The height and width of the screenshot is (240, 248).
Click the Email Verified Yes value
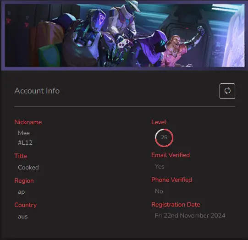tap(160, 166)
